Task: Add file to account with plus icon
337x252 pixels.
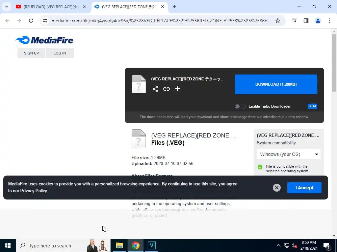Action: (177, 89)
